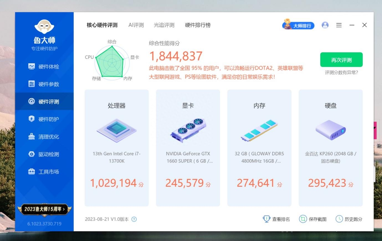This screenshot has height=241, width=382.
Task: Open 硬件体检 in the sidebar
Action: [44, 67]
